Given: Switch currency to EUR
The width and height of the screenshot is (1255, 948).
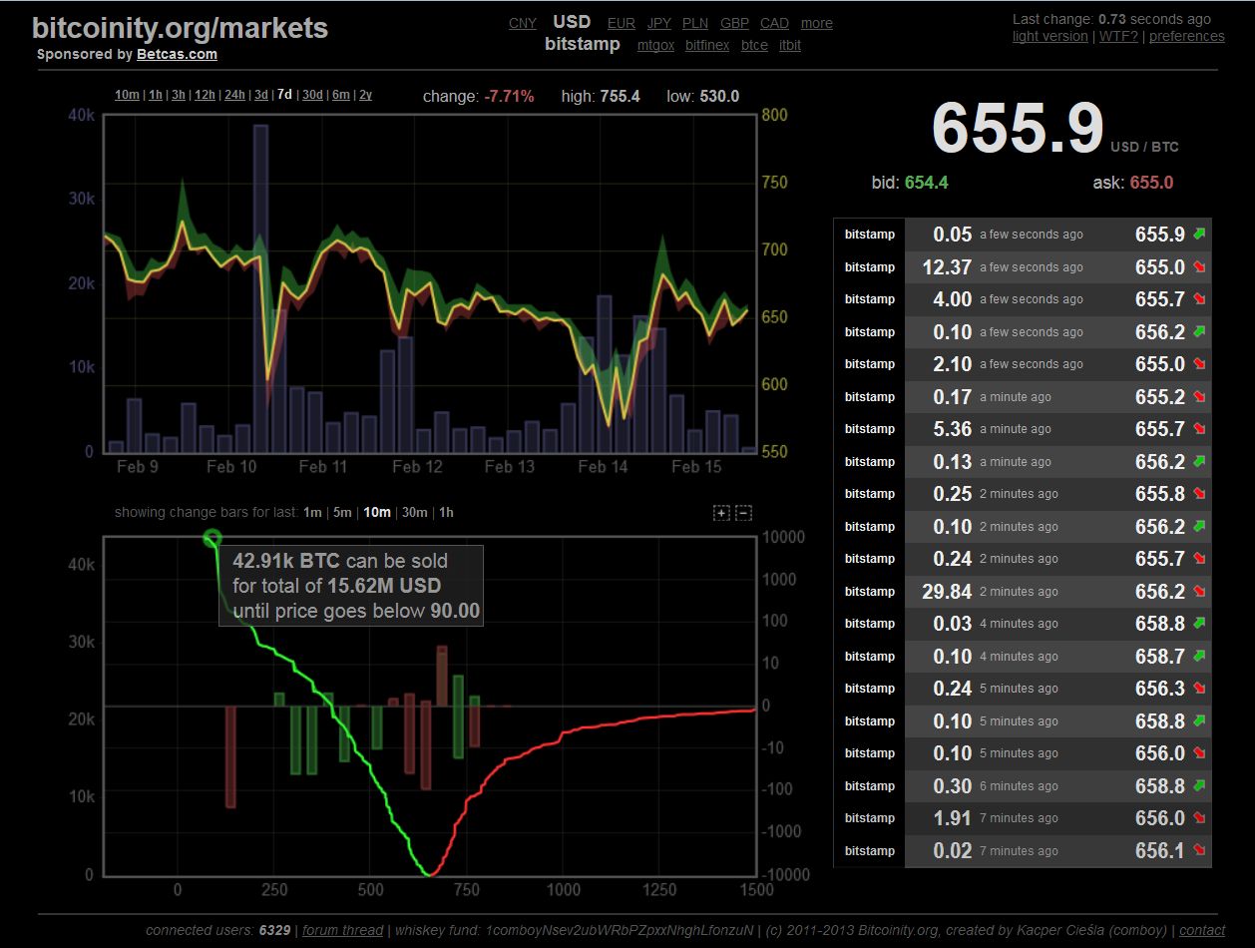Looking at the screenshot, I should (x=621, y=23).
